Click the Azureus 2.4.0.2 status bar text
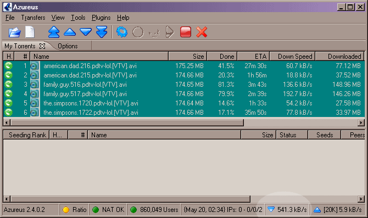Viewport: 368px width, 218px height. (24, 210)
